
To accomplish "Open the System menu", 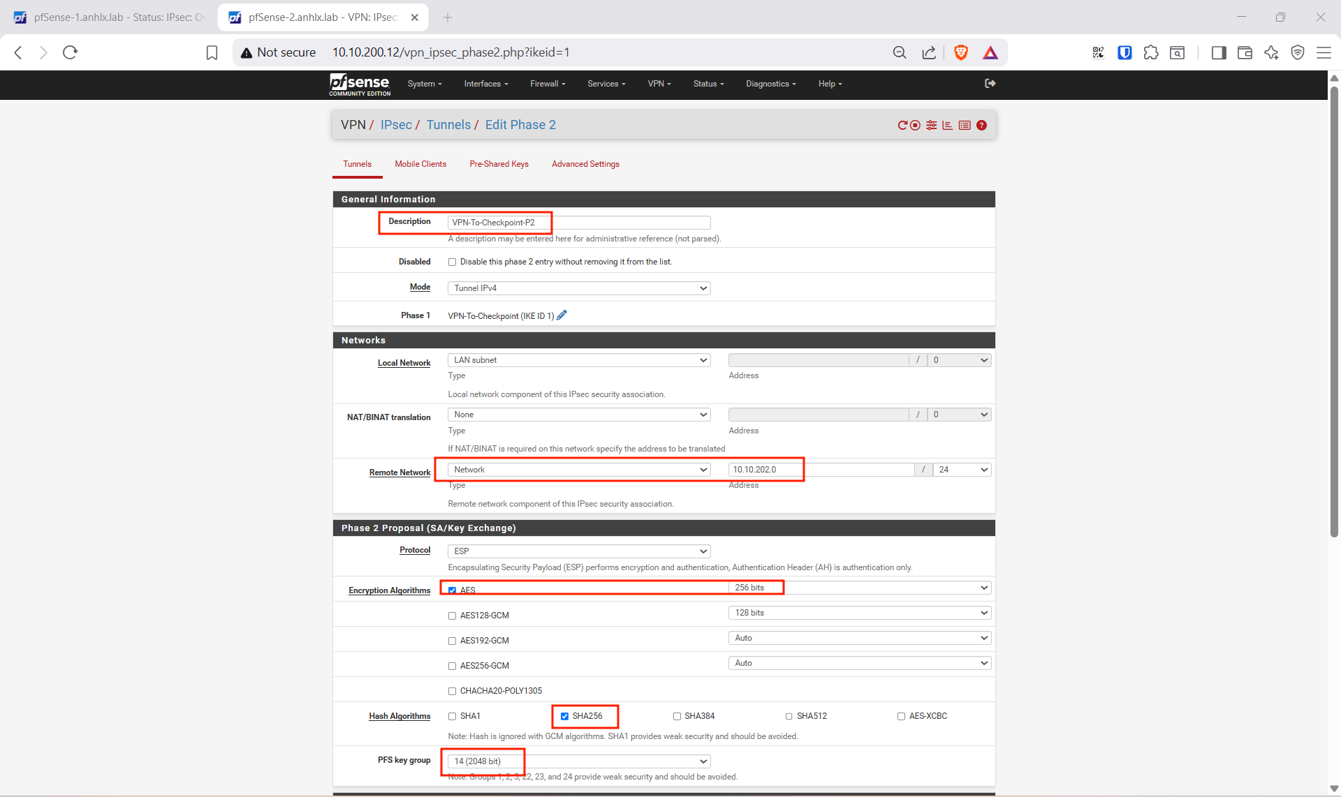I will point(425,84).
